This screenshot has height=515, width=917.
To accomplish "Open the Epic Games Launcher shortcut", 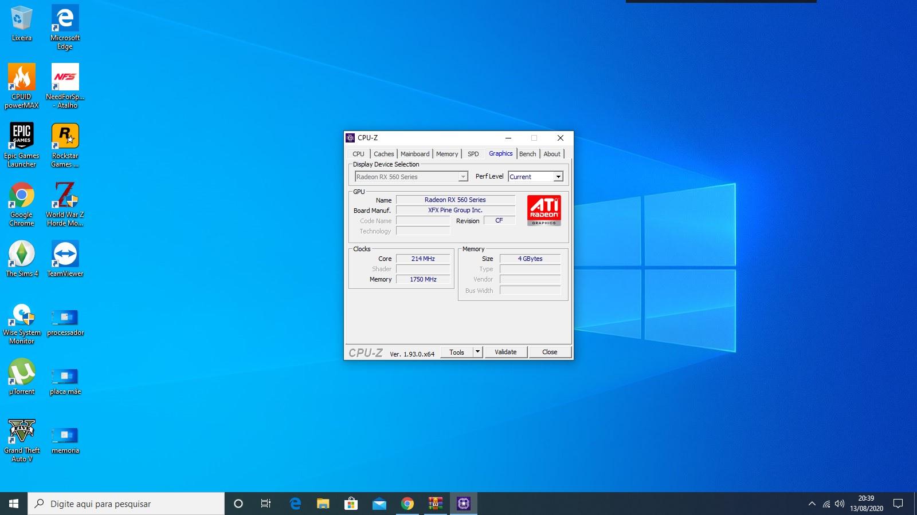I will click(x=22, y=145).
